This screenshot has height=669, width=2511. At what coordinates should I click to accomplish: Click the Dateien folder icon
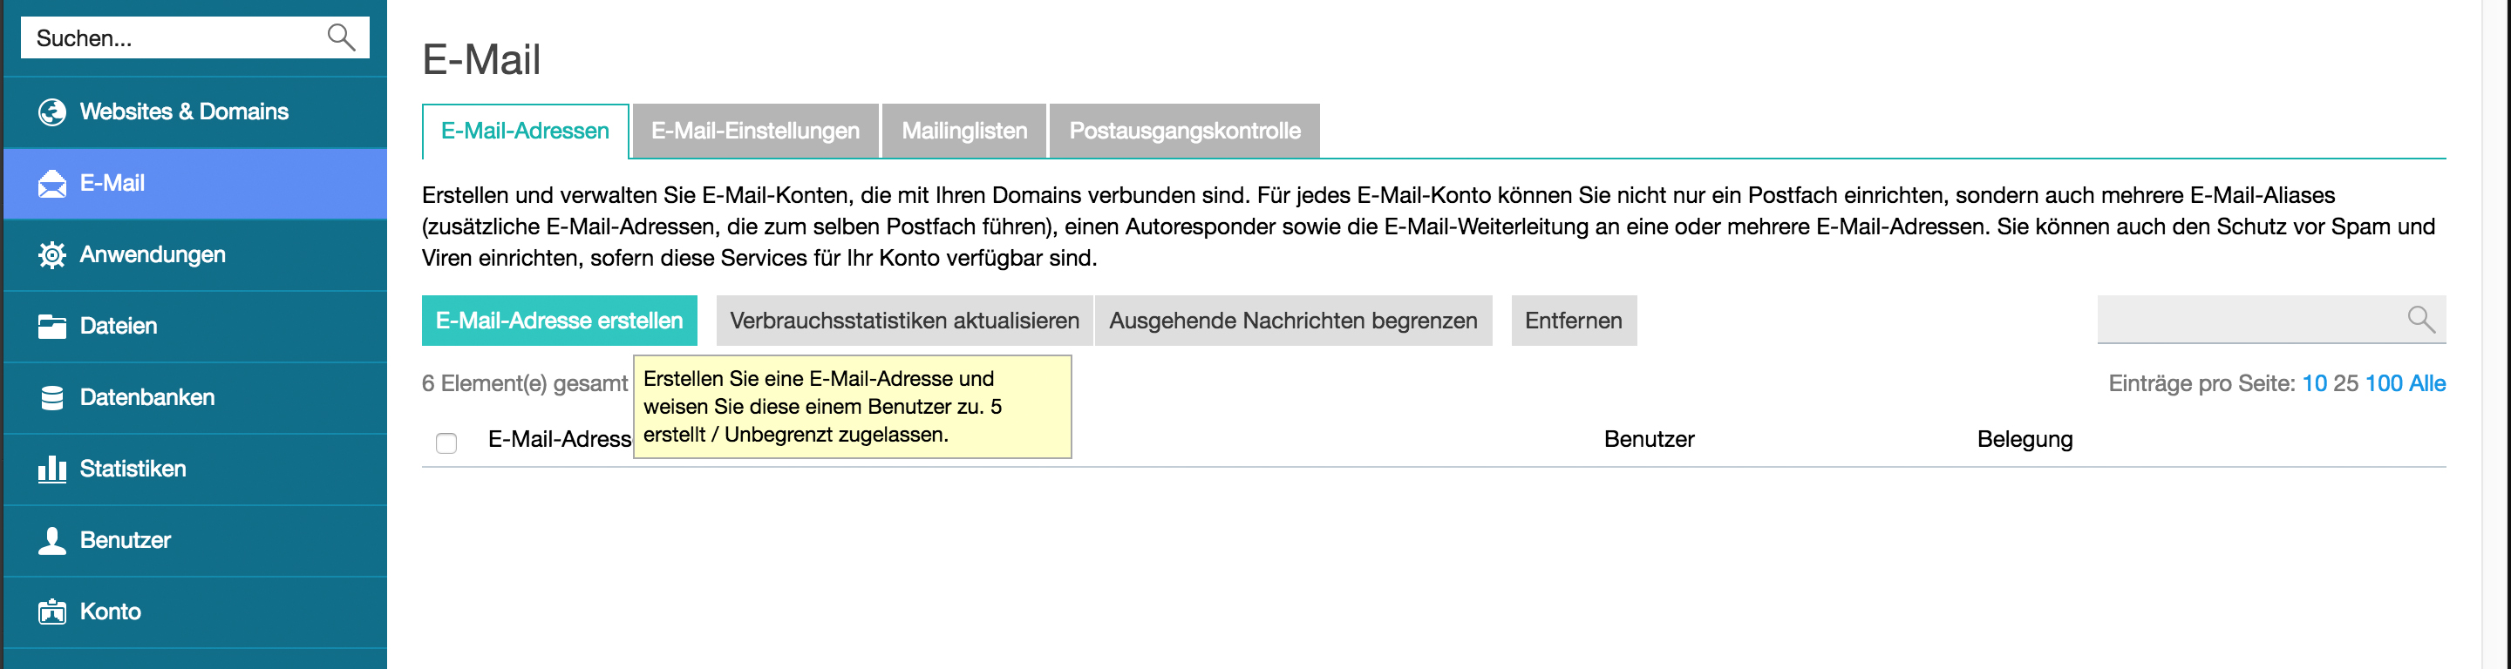pyautogui.click(x=51, y=326)
